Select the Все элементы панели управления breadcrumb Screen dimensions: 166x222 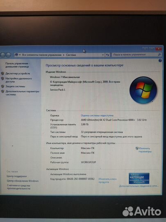pyautogui.click(x=42, y=55)
